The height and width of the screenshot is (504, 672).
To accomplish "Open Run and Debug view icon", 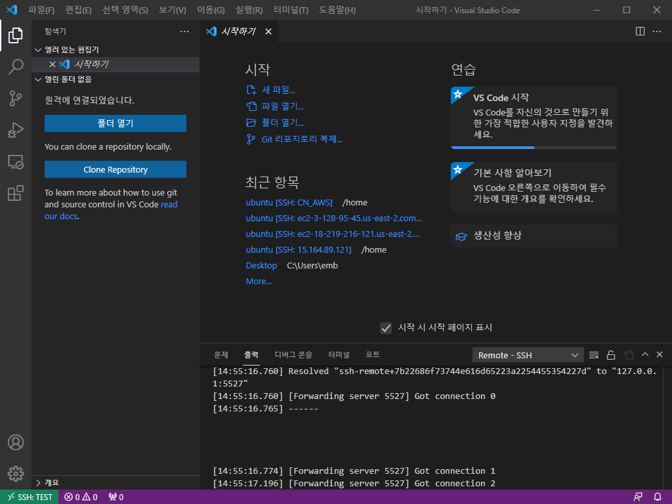I will [16, 130].
